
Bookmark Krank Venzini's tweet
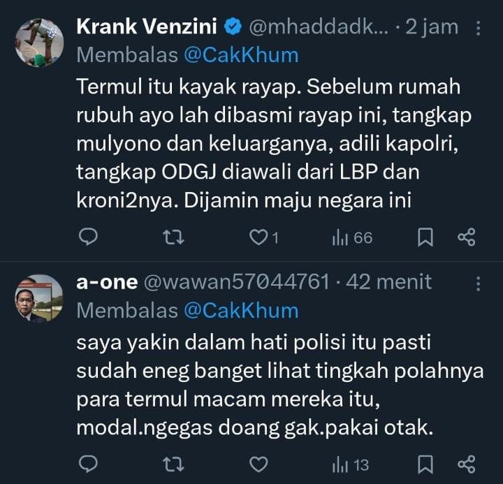tap(425, 238)
